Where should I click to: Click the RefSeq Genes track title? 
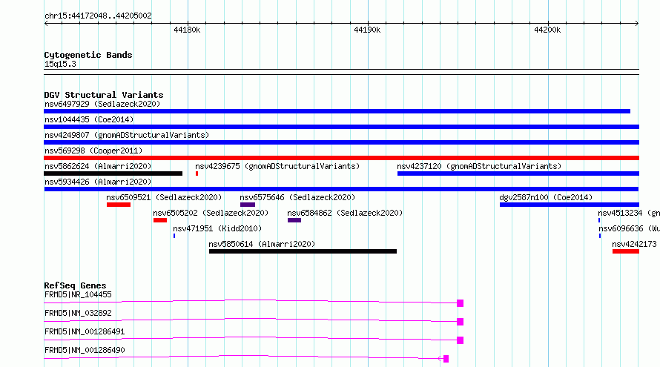(75, 285)
